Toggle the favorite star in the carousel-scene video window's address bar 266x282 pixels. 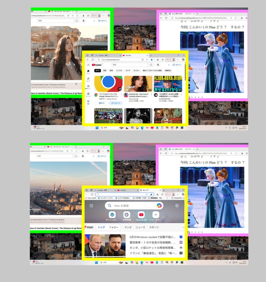pyautogui.click(x=77, y=16)
